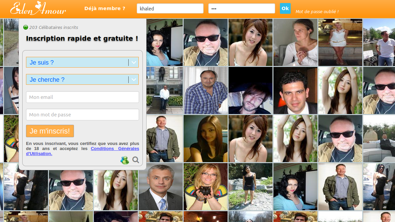Open photo of gray-haired man with blue tie
Image resolution: width=395 pixels, height=222 pixels.
click(x=160, y=187)
